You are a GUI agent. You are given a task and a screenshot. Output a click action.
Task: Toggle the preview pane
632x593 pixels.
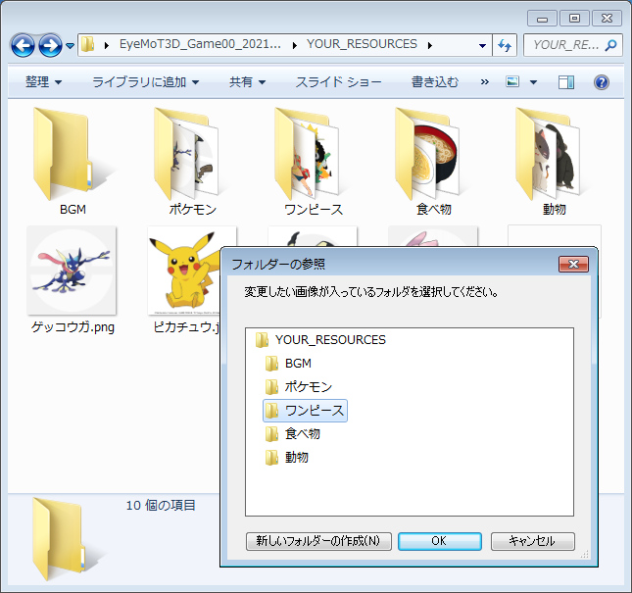566,82
